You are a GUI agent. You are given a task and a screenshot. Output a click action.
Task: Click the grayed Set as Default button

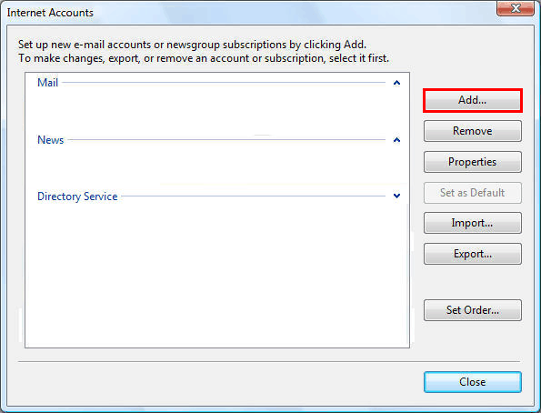tap(472, 193)
